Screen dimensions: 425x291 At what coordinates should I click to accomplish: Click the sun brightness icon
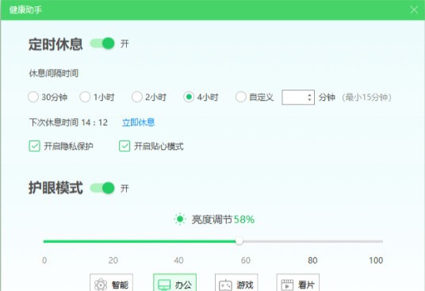pos(180,219)
